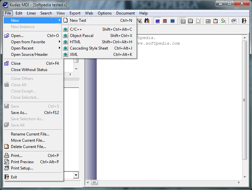Choose Save As... from the File menu
The height and width of the screenshot is (190, 252).
(33, 113)
